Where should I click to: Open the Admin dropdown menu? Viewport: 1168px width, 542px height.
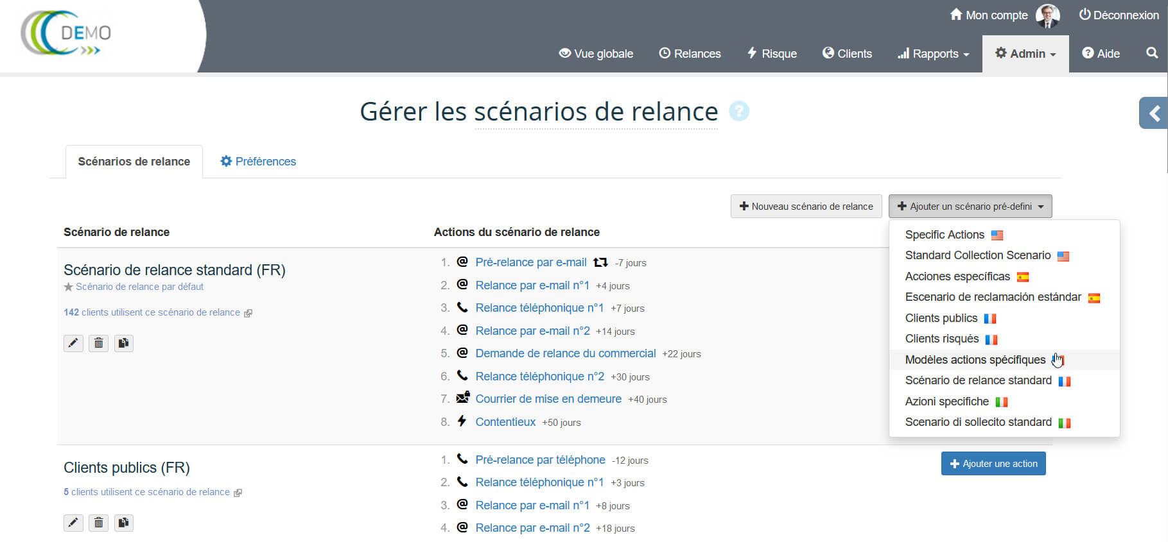pyautogui.click(x=1025, y=54)
